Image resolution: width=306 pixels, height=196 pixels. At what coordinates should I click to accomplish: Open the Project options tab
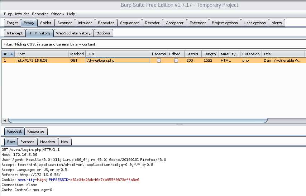(x=225, y=23)
